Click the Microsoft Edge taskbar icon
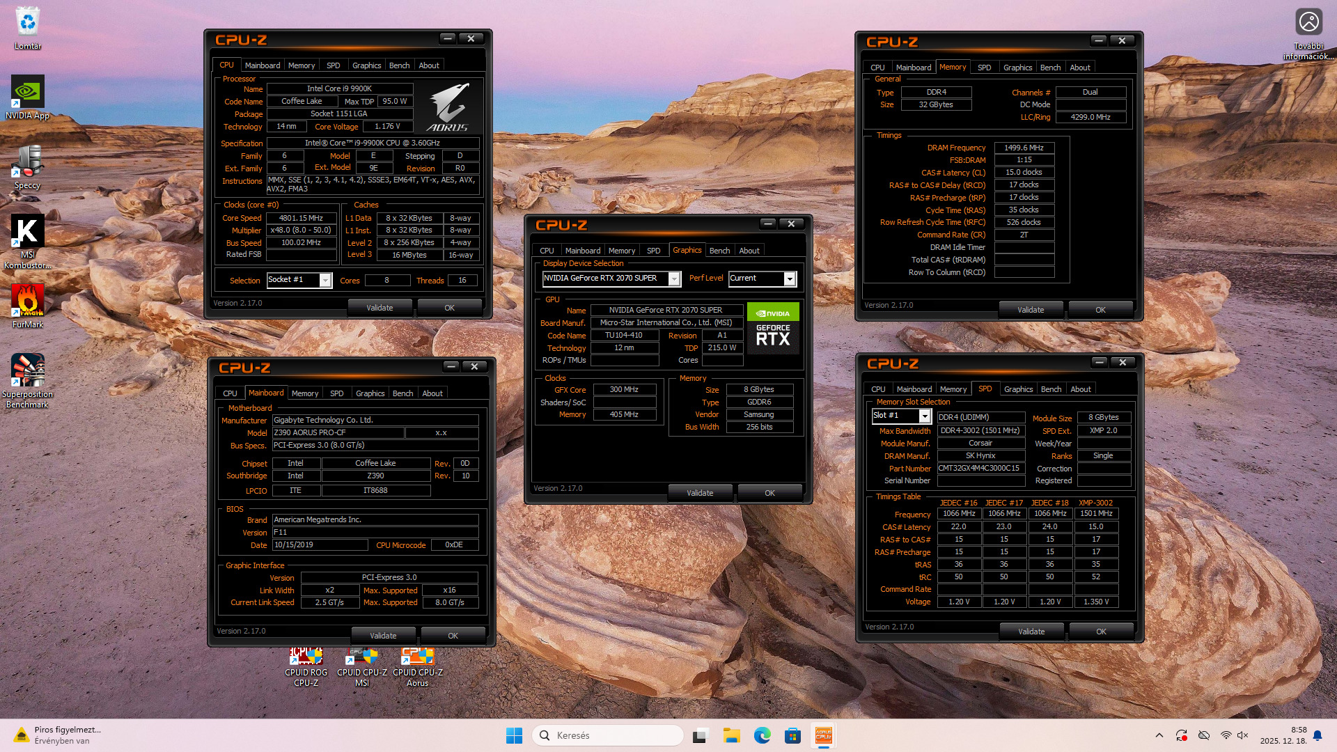 (762, 735)
